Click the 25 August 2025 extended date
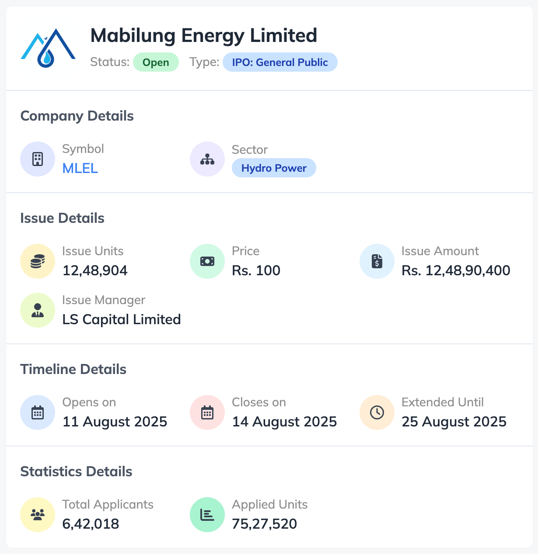 (454, 422)
